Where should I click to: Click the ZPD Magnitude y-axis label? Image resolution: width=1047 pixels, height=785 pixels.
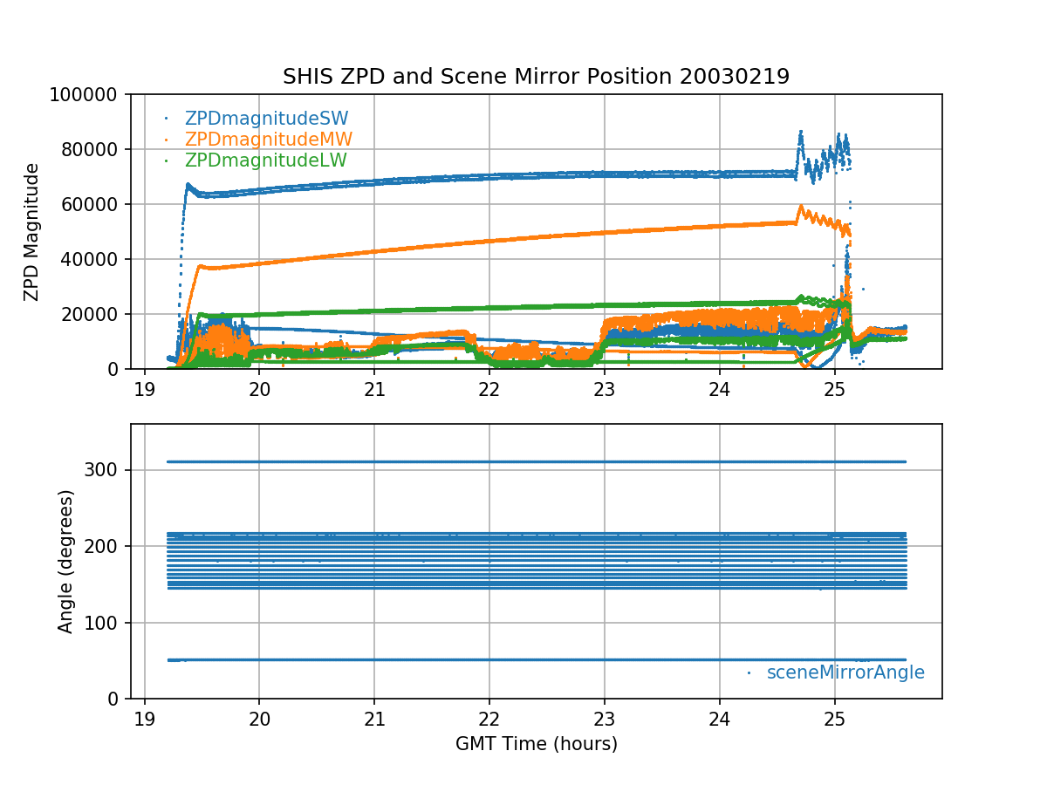32,232
